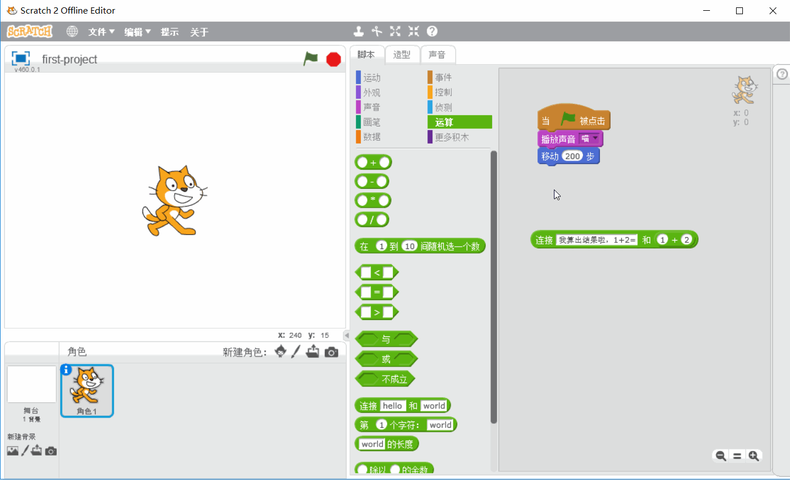790x480 pixels.
Task: Click the equals comparison block
Action: (377, 292)
